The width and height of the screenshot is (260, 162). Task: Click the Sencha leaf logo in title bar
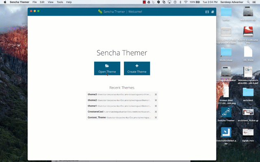[x=100, y=12]
